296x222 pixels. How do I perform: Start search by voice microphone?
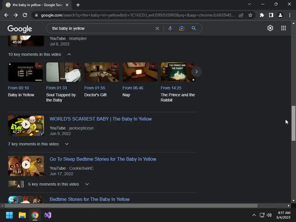(170, 28)
